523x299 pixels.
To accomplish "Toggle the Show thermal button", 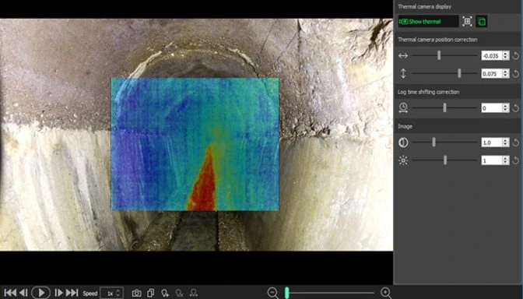I will [428, 22].
